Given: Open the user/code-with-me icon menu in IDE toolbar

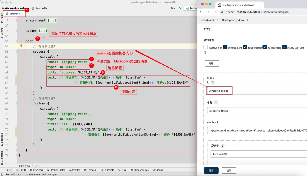Looking at the screenshot, I should [172, 8].
